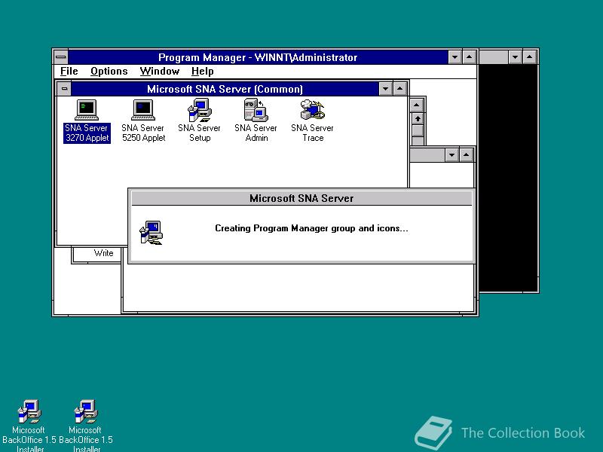Maximize the Microsoft SNA Server (Common) group
This screenshot has height=452, width=603.
click(399, 89)
